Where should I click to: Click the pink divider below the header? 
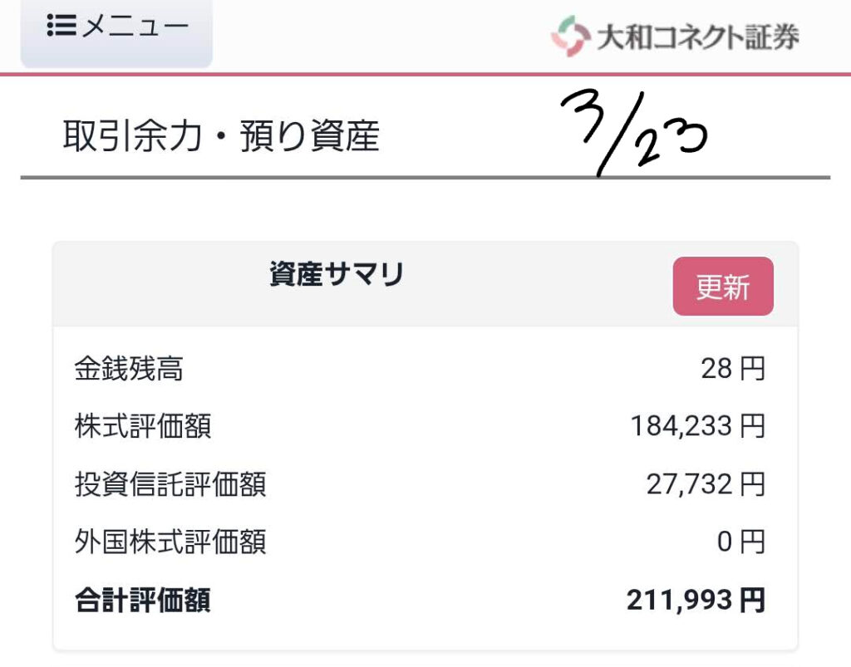coord(425,75)
